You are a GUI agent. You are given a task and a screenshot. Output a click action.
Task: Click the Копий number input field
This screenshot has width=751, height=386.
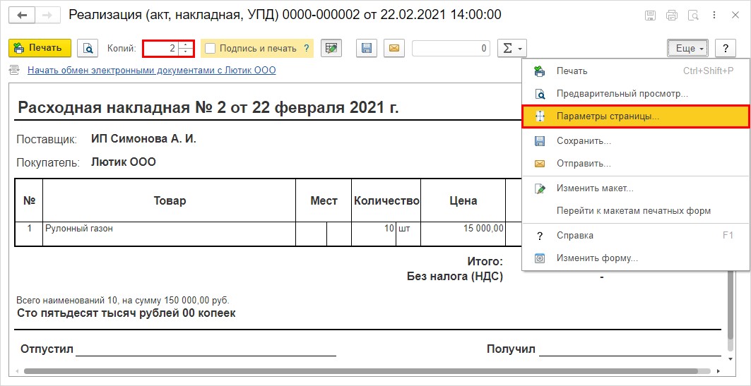pos(162,48)
